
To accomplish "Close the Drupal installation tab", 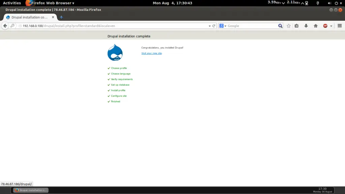I will pyautogui.click(x=53, y=17).
